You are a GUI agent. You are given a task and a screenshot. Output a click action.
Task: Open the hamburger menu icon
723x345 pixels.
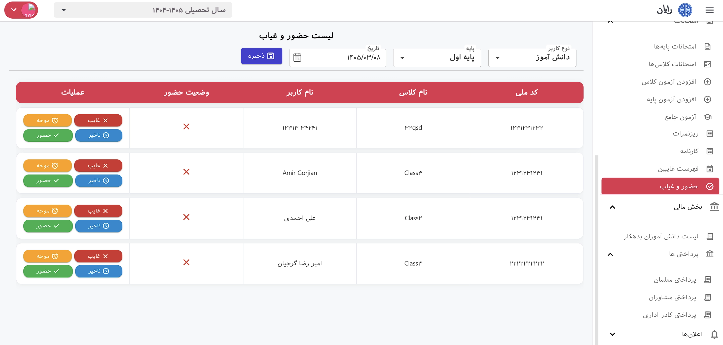point(709,10)
